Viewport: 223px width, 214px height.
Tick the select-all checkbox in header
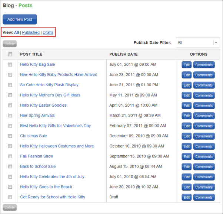(10, 54)
